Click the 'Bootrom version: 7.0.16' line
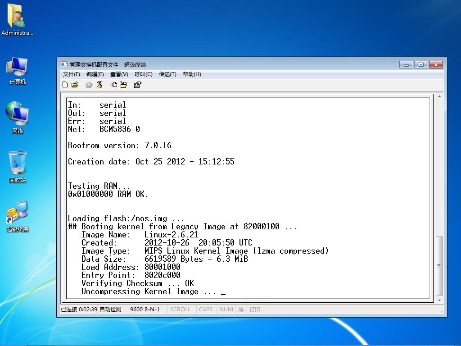This screenshot has width=461, height=346. click(x=120, y=146)
